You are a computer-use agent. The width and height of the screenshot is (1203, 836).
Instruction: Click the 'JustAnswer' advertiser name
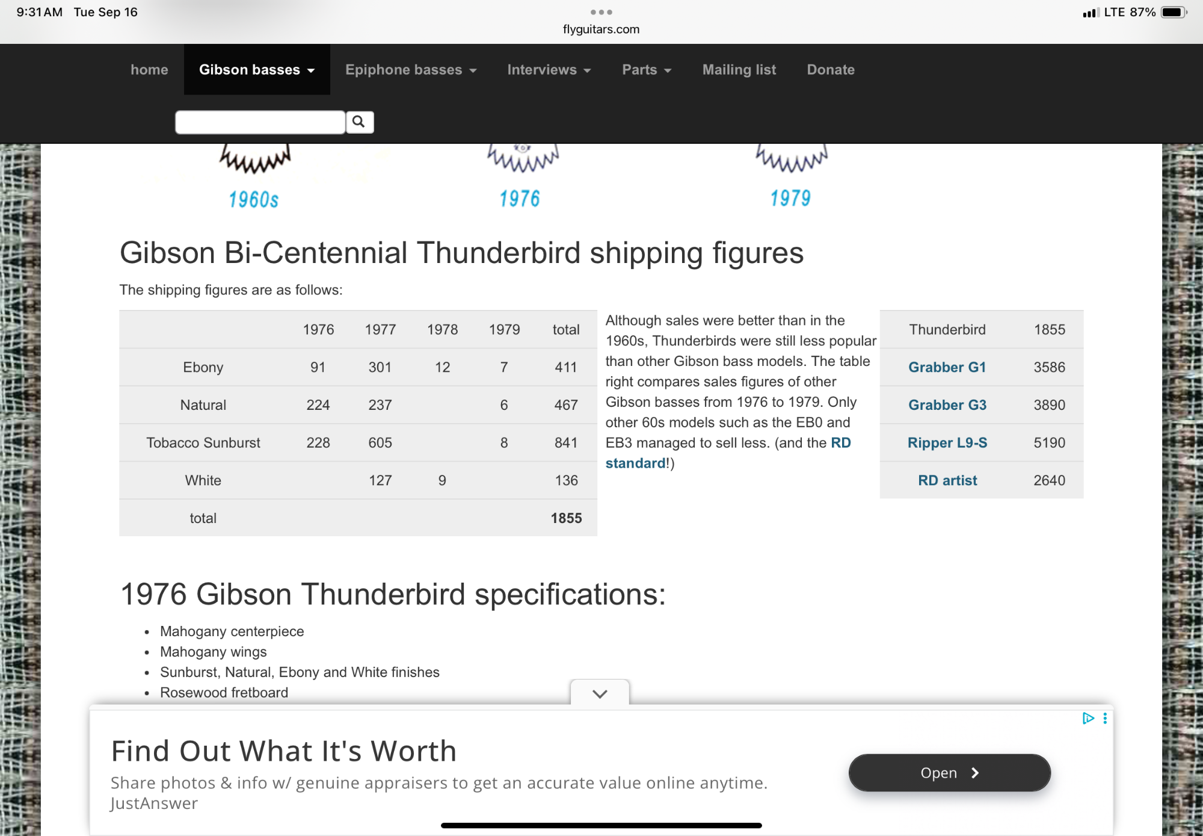point(154,803)
